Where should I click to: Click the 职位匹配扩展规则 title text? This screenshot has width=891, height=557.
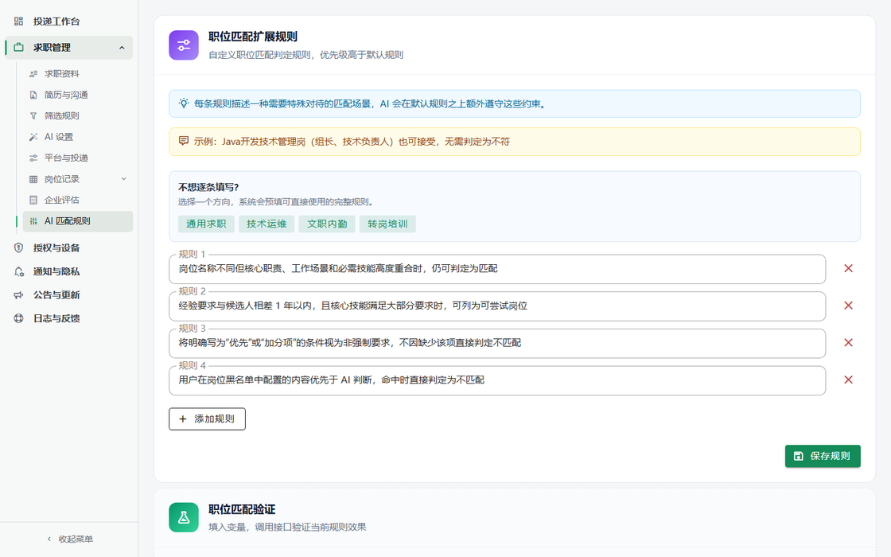[253, 37]
